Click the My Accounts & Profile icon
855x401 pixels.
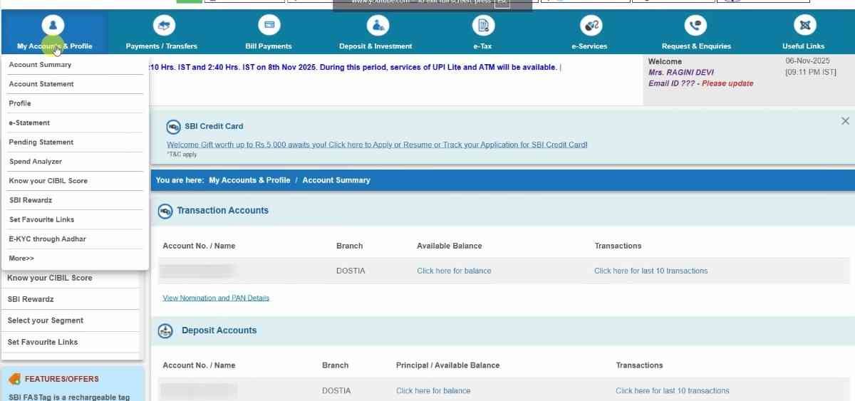(53, 26)
